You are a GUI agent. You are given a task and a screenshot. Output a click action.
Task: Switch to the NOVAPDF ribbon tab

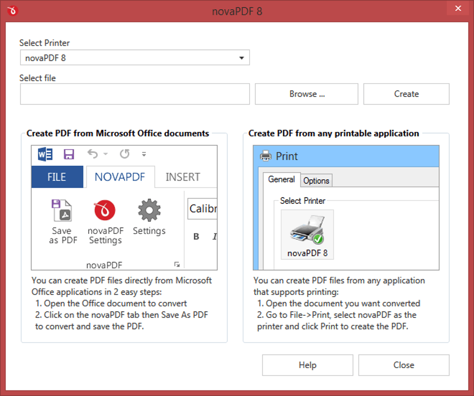tap(120, 177)
